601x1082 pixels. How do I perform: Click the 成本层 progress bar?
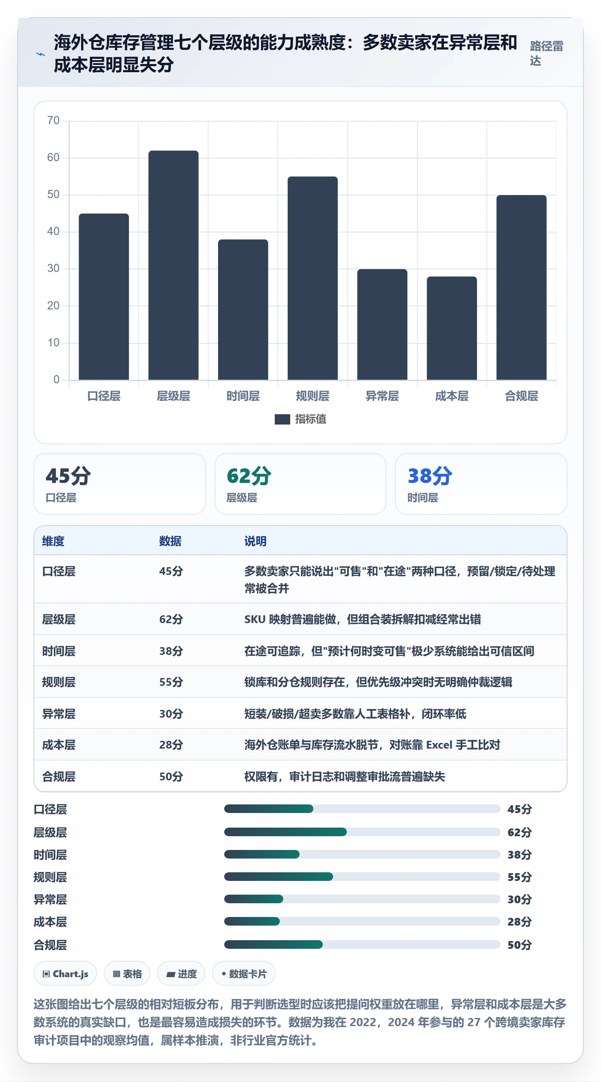coord(362,921)
